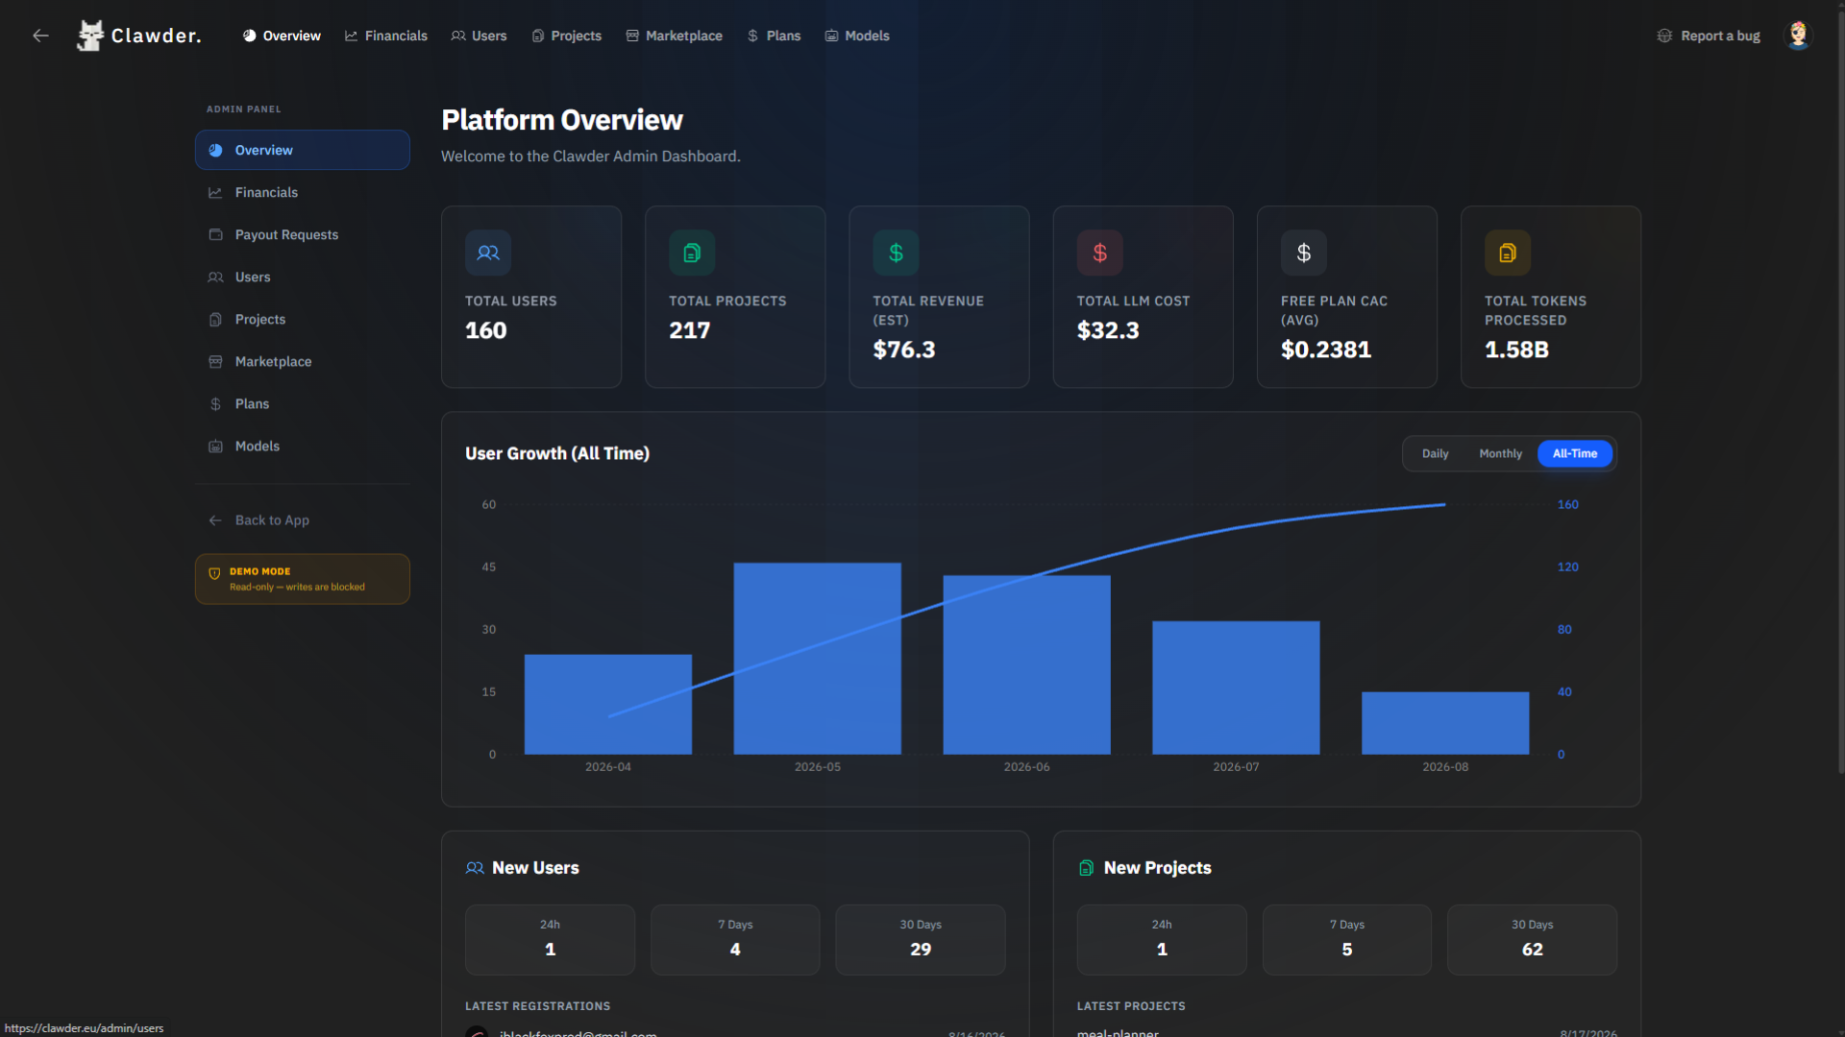Select Overview in the admin sidebar
Screen dimensions: 1845x1037
pyautogui.click(x=303, y=150)
